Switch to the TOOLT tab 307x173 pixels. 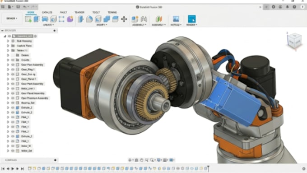pyautogui.click(x=96, y=12)
